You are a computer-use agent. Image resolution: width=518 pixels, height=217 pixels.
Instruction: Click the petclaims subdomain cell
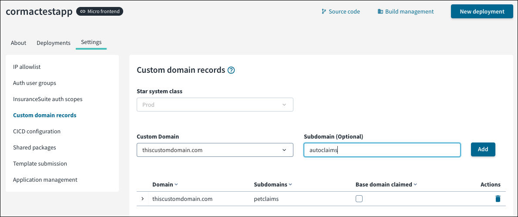267,199
